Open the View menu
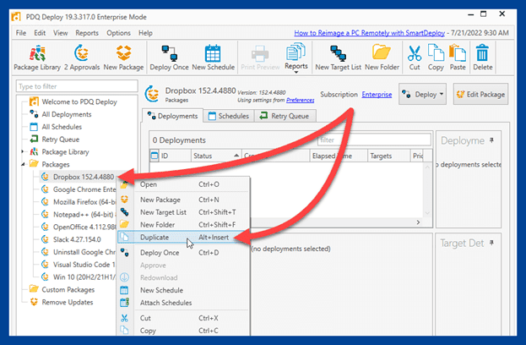 coord(61,33)
